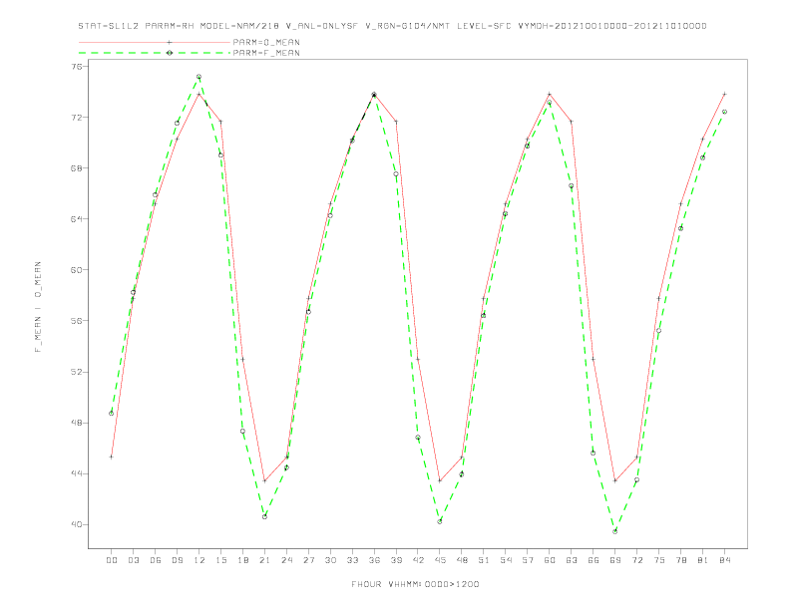Click x-axis forecast hour 03
Image resolution: width=790 pixels, height=610 pixels.
(x=133, y=560)
